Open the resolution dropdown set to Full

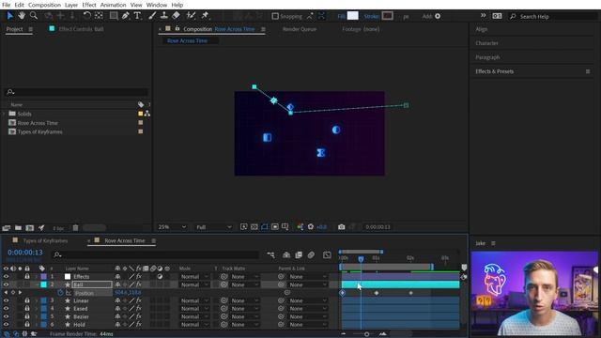tap(213, 227)
